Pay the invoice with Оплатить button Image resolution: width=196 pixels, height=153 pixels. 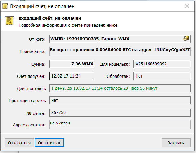[49, 143]
